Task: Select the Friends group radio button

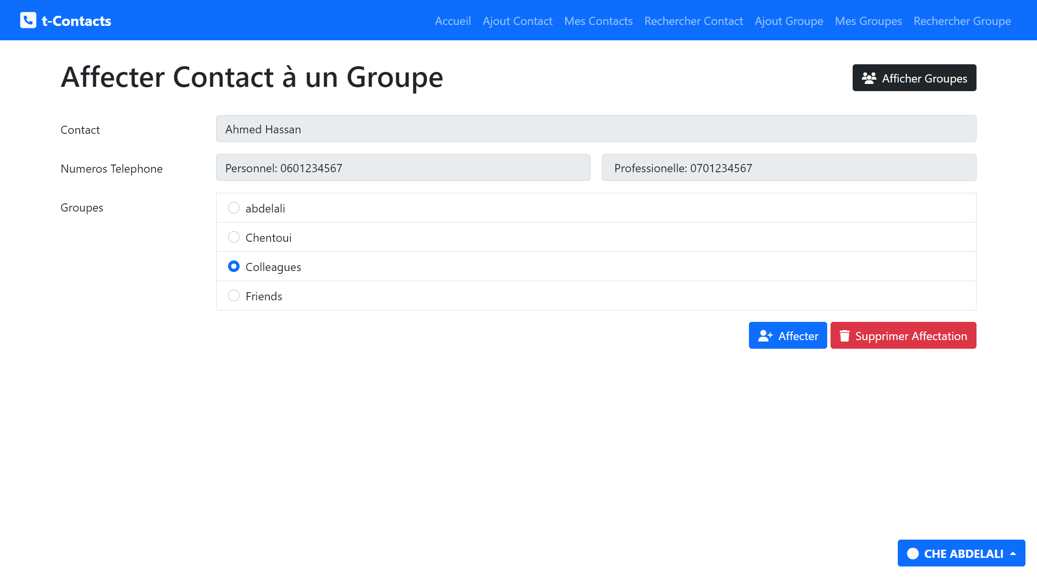Action: coord(234,295)
